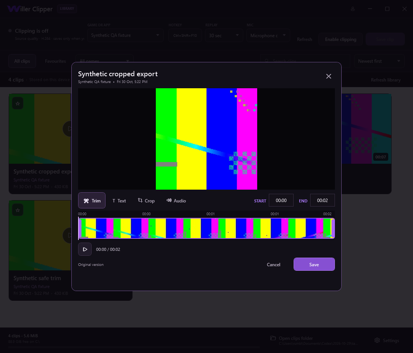Image resolution: width=413 pixels, height=353 pixels.
Task: Switch to the Text tool tab
Action: 119,201
